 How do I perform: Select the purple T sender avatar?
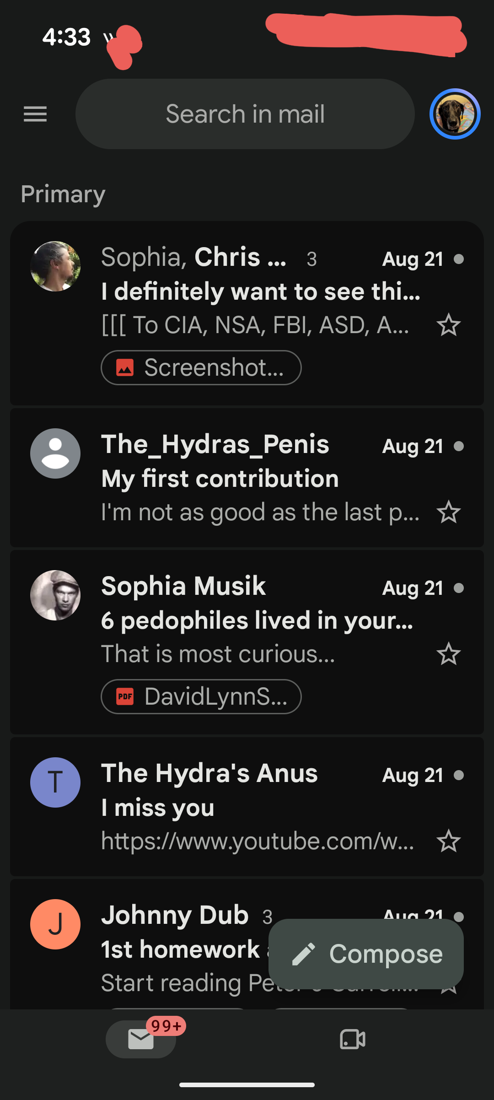coord(55,782)
